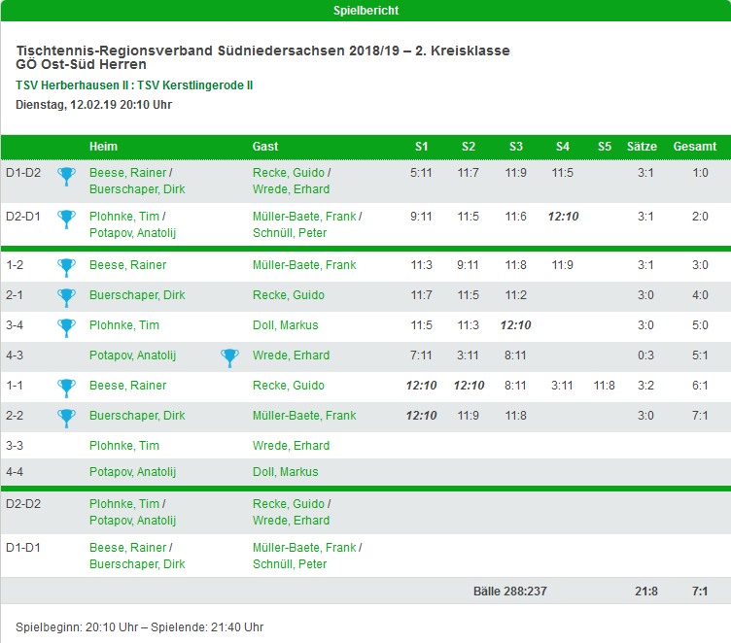Viewport: 731px width, 643px height.
Task: Open Plohnke, Tim in the D2-D2 row
Action: click(124, 504)
